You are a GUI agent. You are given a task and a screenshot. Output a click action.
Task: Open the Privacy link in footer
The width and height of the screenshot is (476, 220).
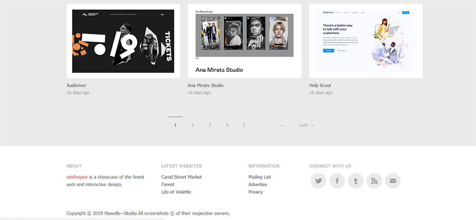click(255, 192)
